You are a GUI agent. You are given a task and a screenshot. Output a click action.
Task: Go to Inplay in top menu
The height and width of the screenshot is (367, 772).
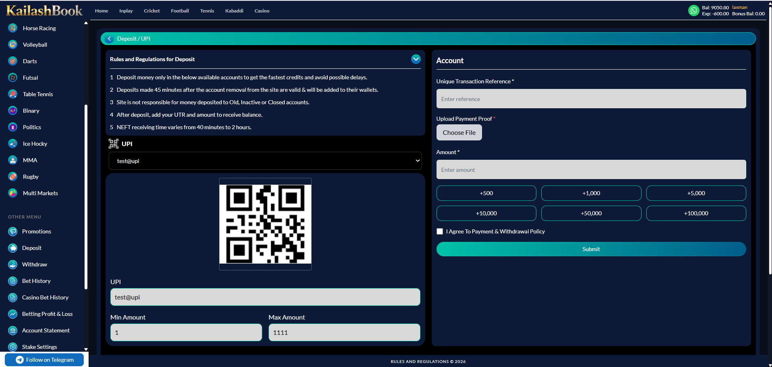[x=126, y=11]
